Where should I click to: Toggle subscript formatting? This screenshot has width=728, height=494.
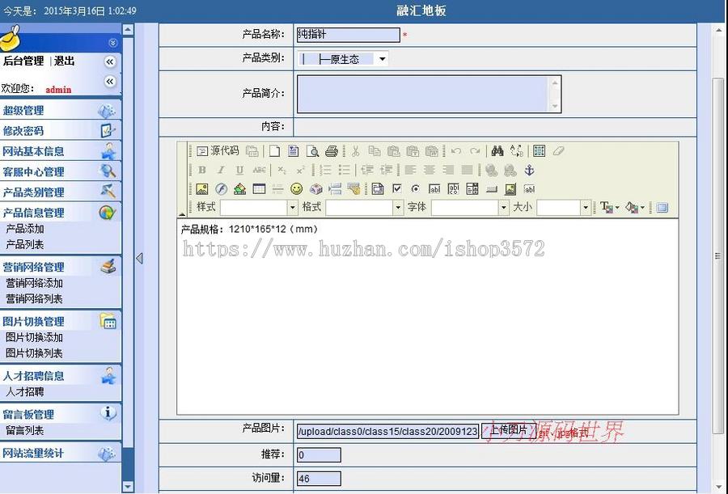[281, 170]
